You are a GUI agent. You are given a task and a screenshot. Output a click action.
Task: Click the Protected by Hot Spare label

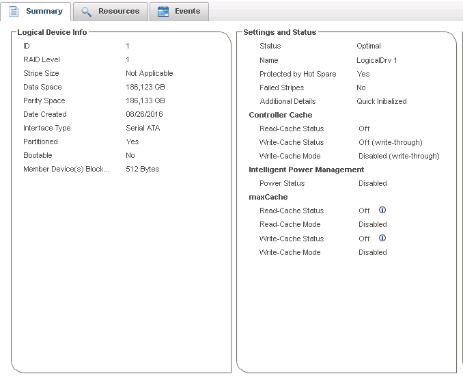click(x=297, y=74)
